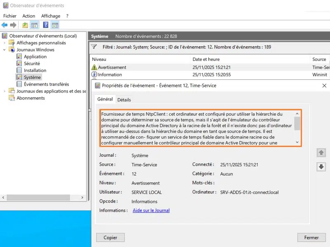Switch to the Détails tab
330x247 pixels.
pyautogui.click(x=124, y=100)
